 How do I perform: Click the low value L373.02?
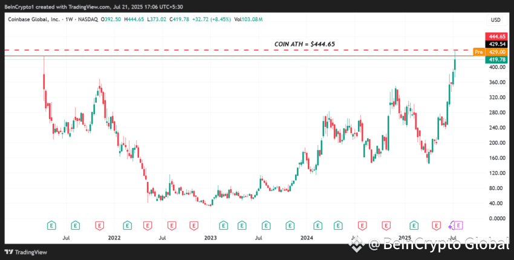click(x=157, y=20)
